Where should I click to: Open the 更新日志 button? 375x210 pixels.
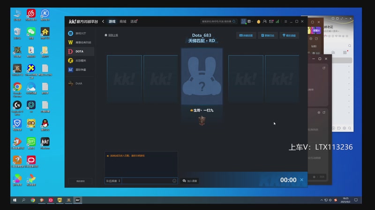tap(268, 35)
